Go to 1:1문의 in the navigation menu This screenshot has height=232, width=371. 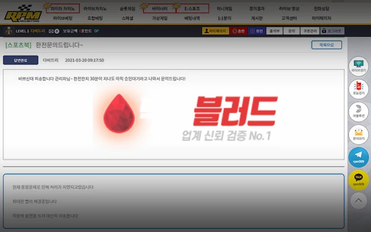(224, 18)
